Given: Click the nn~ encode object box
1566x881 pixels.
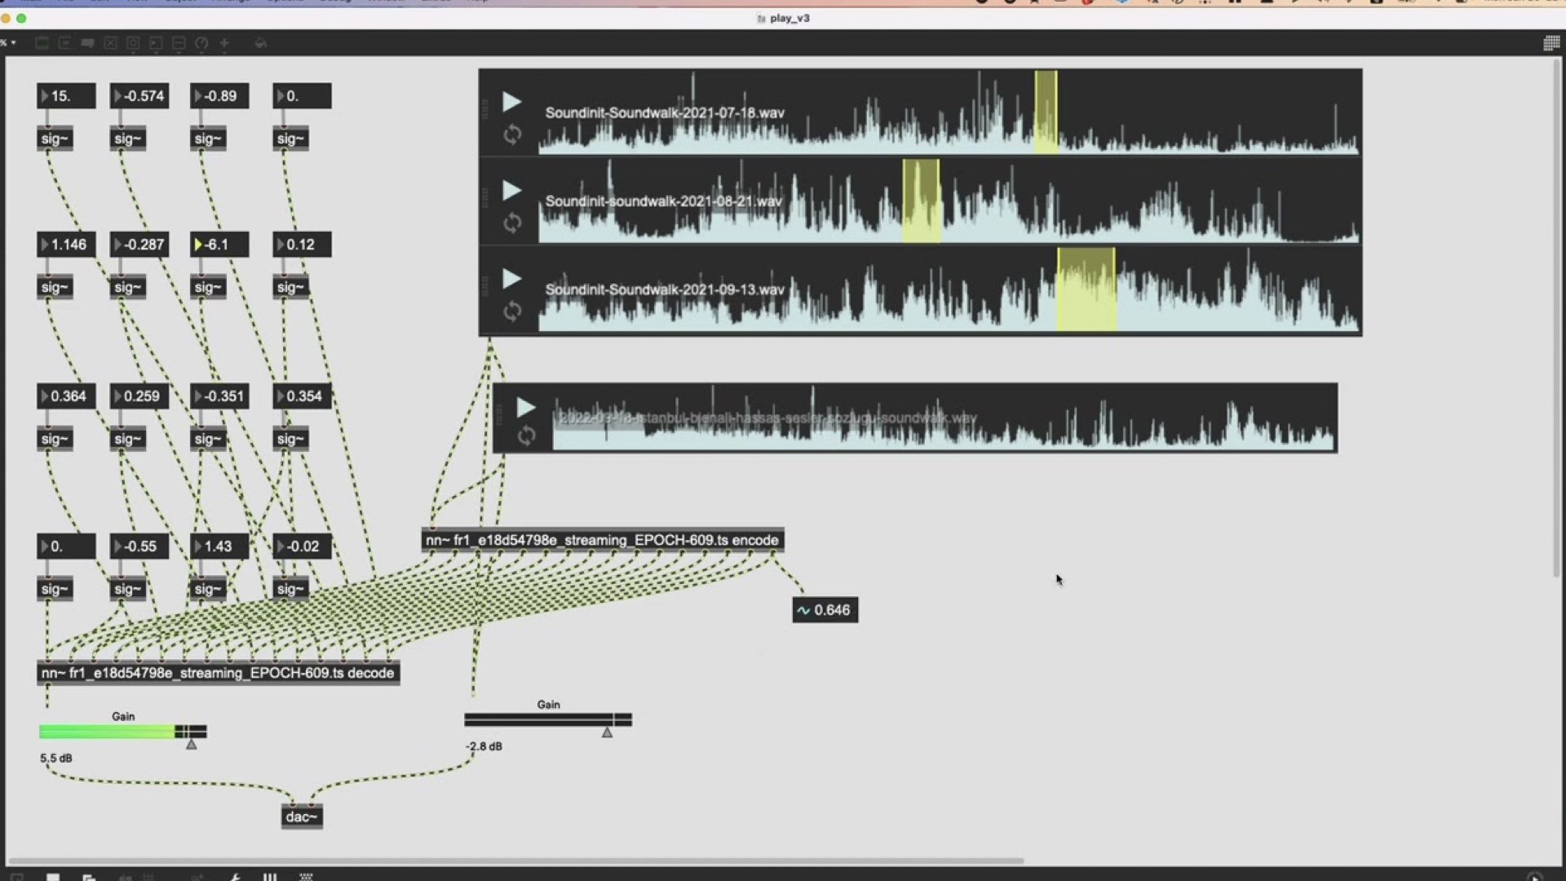Looking at the screenshot, I should coord(602,540).
